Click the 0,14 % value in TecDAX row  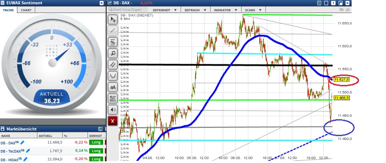point(81,151)
